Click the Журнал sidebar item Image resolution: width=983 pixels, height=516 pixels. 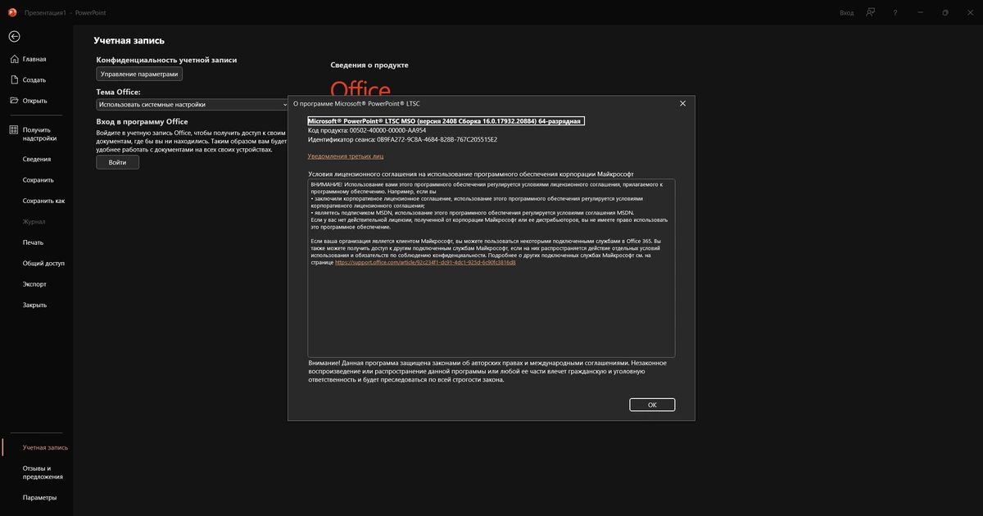34,222
